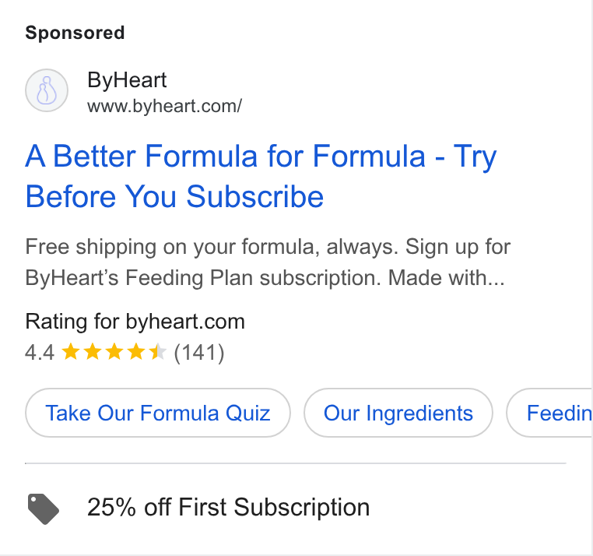Select the partially visible 'Feedin' chip
Screen dimensions: 593x556
point(549,413)
